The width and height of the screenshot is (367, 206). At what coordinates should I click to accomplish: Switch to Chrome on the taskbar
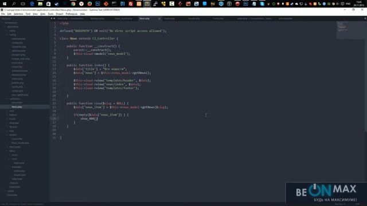tap(73, 4)
